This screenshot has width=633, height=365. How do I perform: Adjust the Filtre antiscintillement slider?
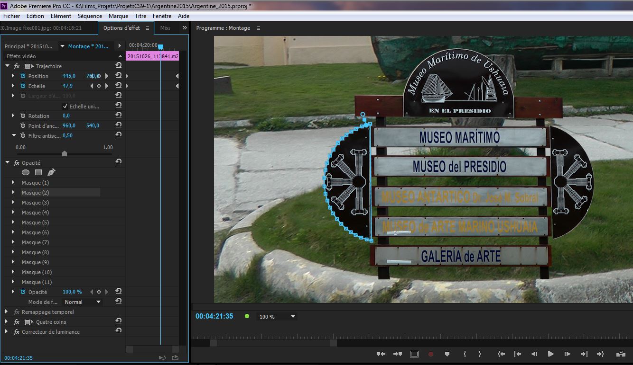65,153
